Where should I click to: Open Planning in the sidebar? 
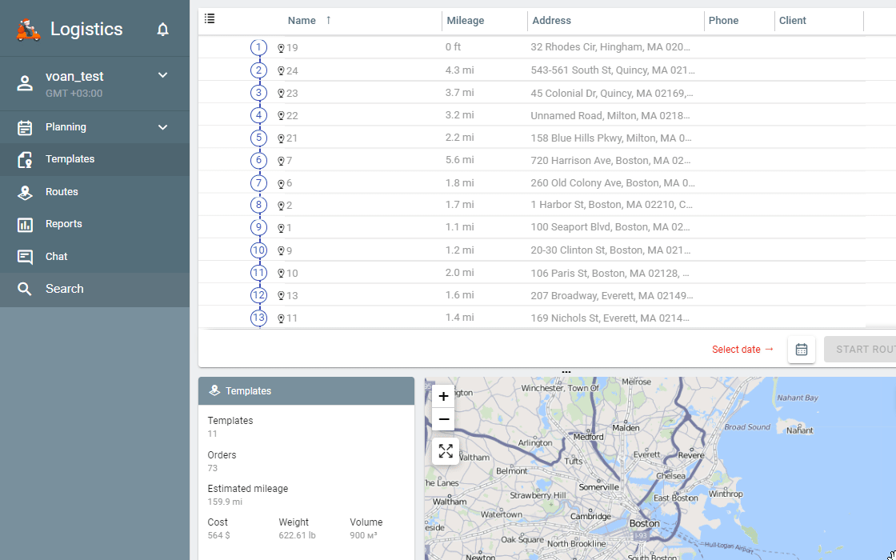tap(94, 127)
